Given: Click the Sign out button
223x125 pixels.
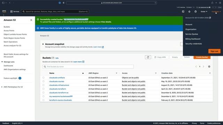Looking at the screenshot, I should tap(214, 51).
